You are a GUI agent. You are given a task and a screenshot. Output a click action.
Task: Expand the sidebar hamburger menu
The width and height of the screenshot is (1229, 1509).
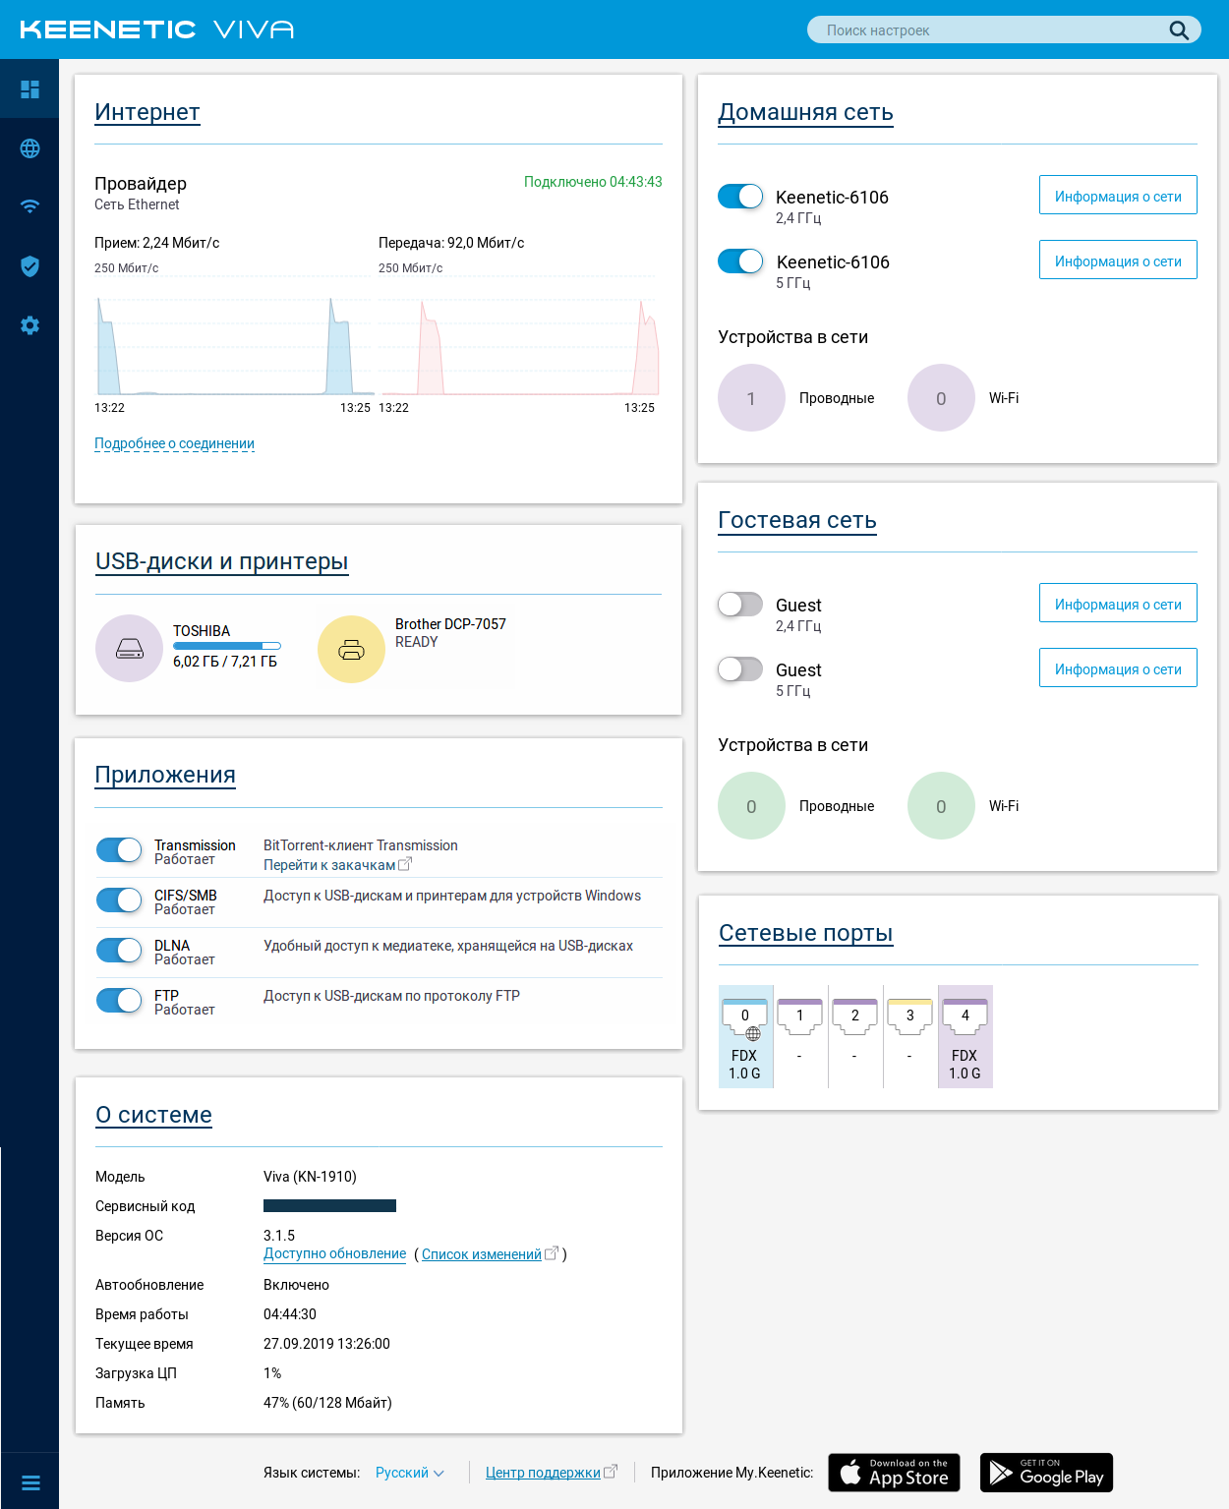coord(30,1482)
